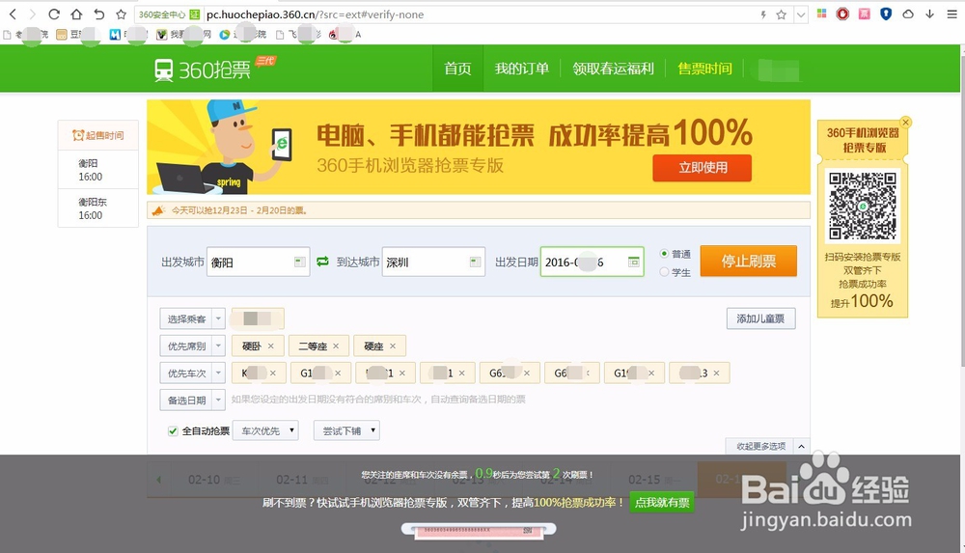Toggle the 全自动抢票 checkbox

[173, 431]
